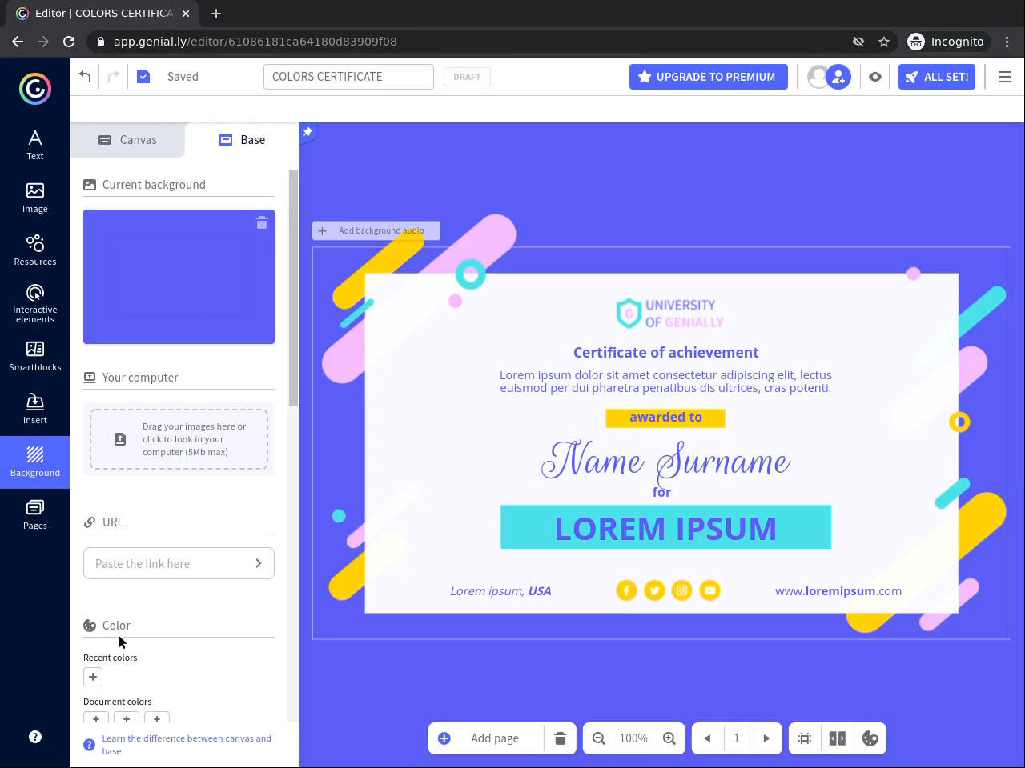Viewport: 1025px width, 768px height.
Task: Close the Editor browser tab
Action: pyautogui.click(x=186, y=14)
